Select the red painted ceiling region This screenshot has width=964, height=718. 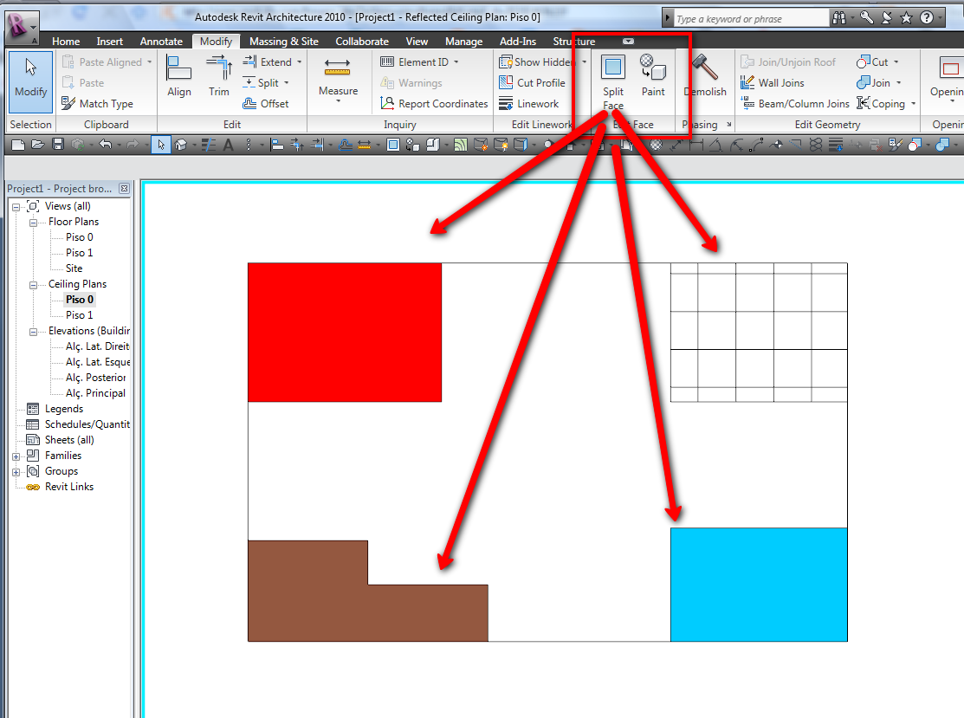click(345, 333)
